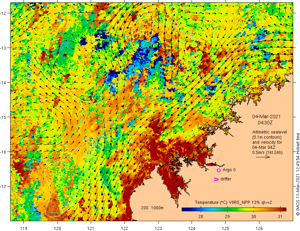
Task: Click the 125 longitude axis label
Action: coord(226,228)
